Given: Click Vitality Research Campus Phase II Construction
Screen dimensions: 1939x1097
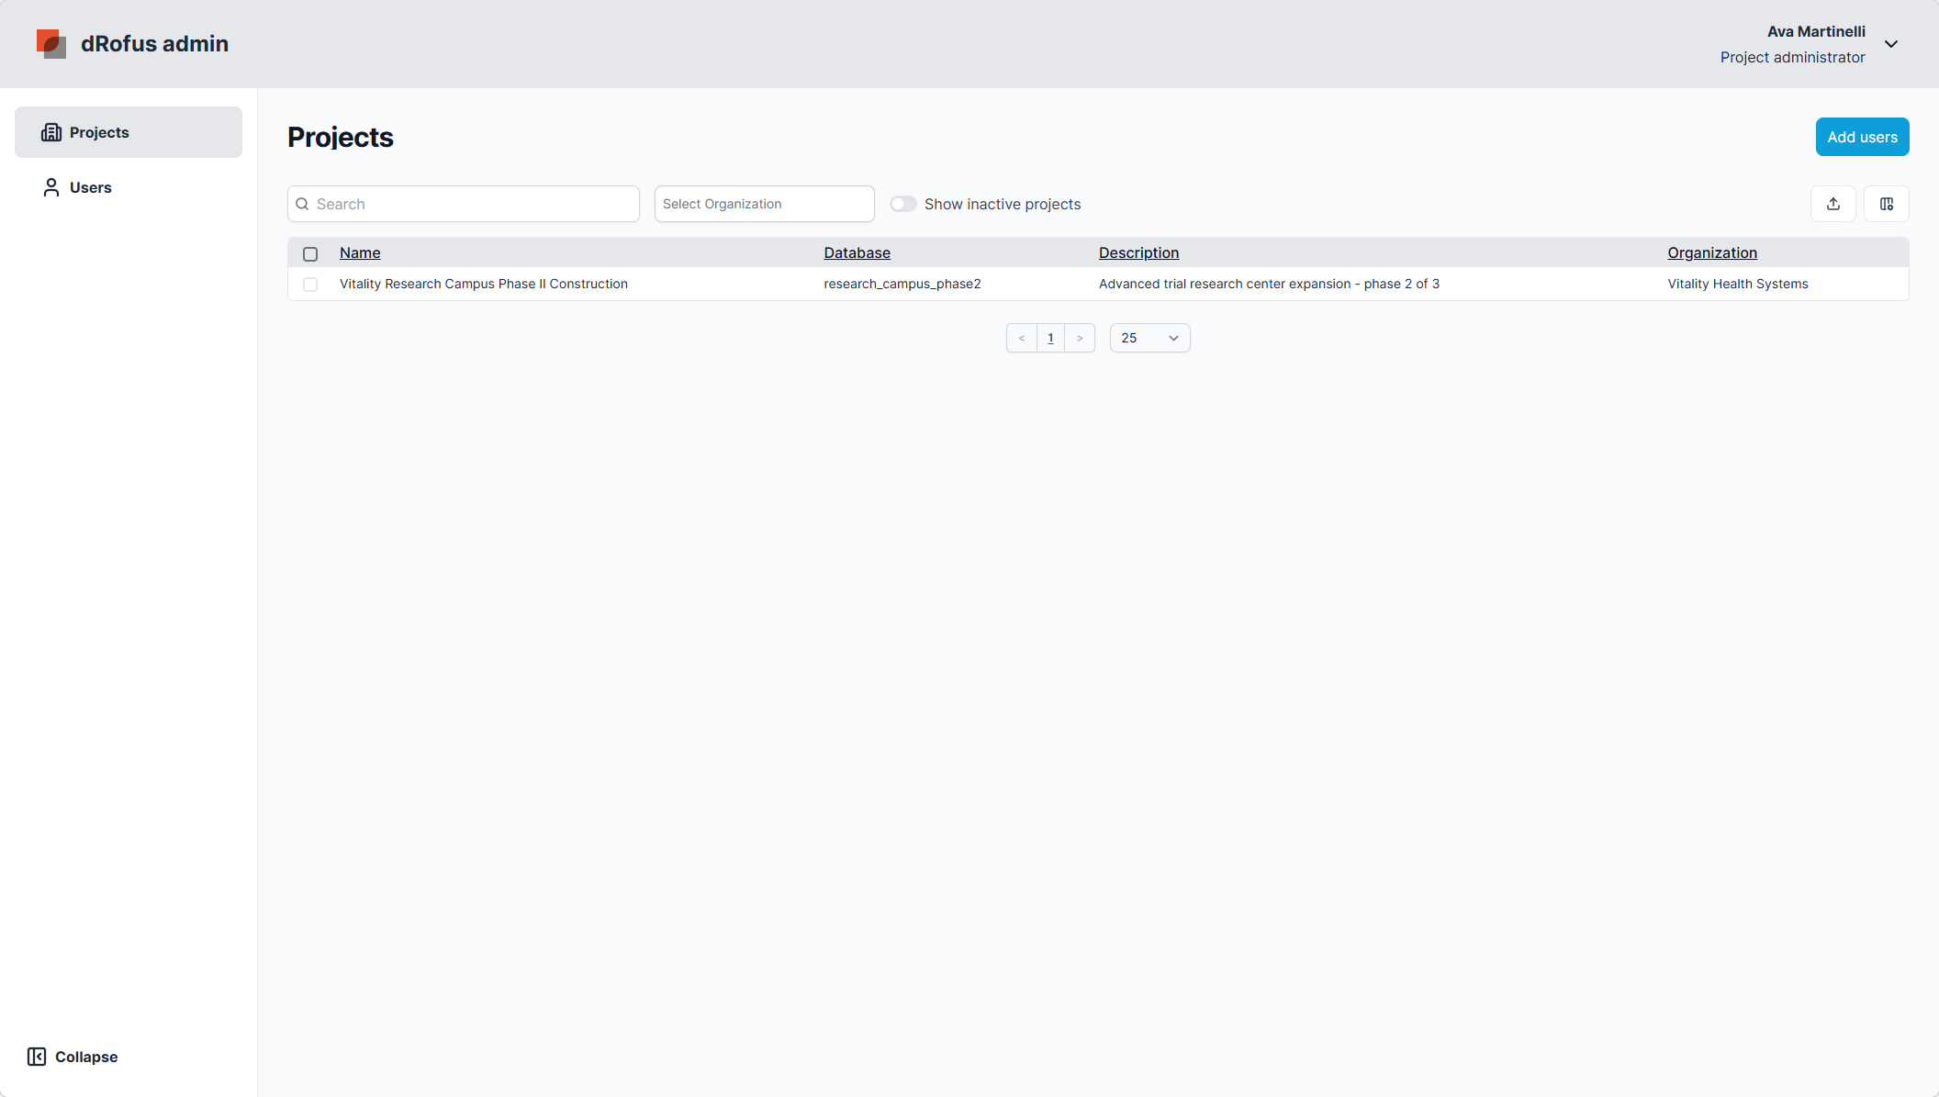Looking at the screenshot, I should pos(484,284).
